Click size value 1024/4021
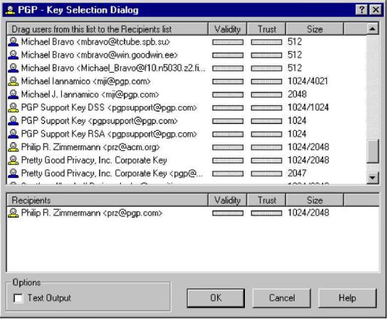388x320 pixels. (308, 81)
